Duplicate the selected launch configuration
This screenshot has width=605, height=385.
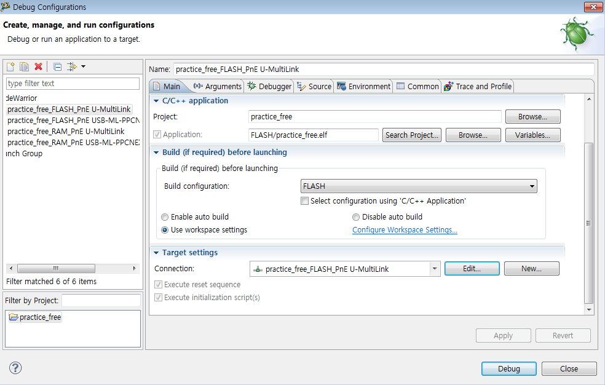(25, 66)
